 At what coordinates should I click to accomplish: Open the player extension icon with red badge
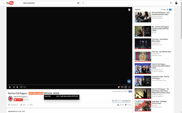pyautogui.click(x=119, y=87)
